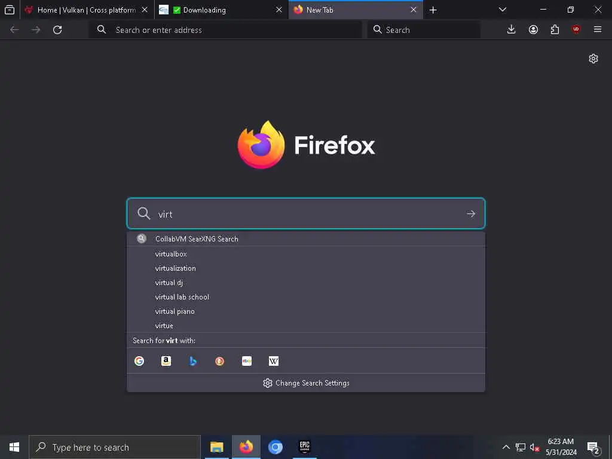Viewport: 612px width, 459px height.
Task: List all tabs with the dropdown arrow
Action: tap(503, 10)
